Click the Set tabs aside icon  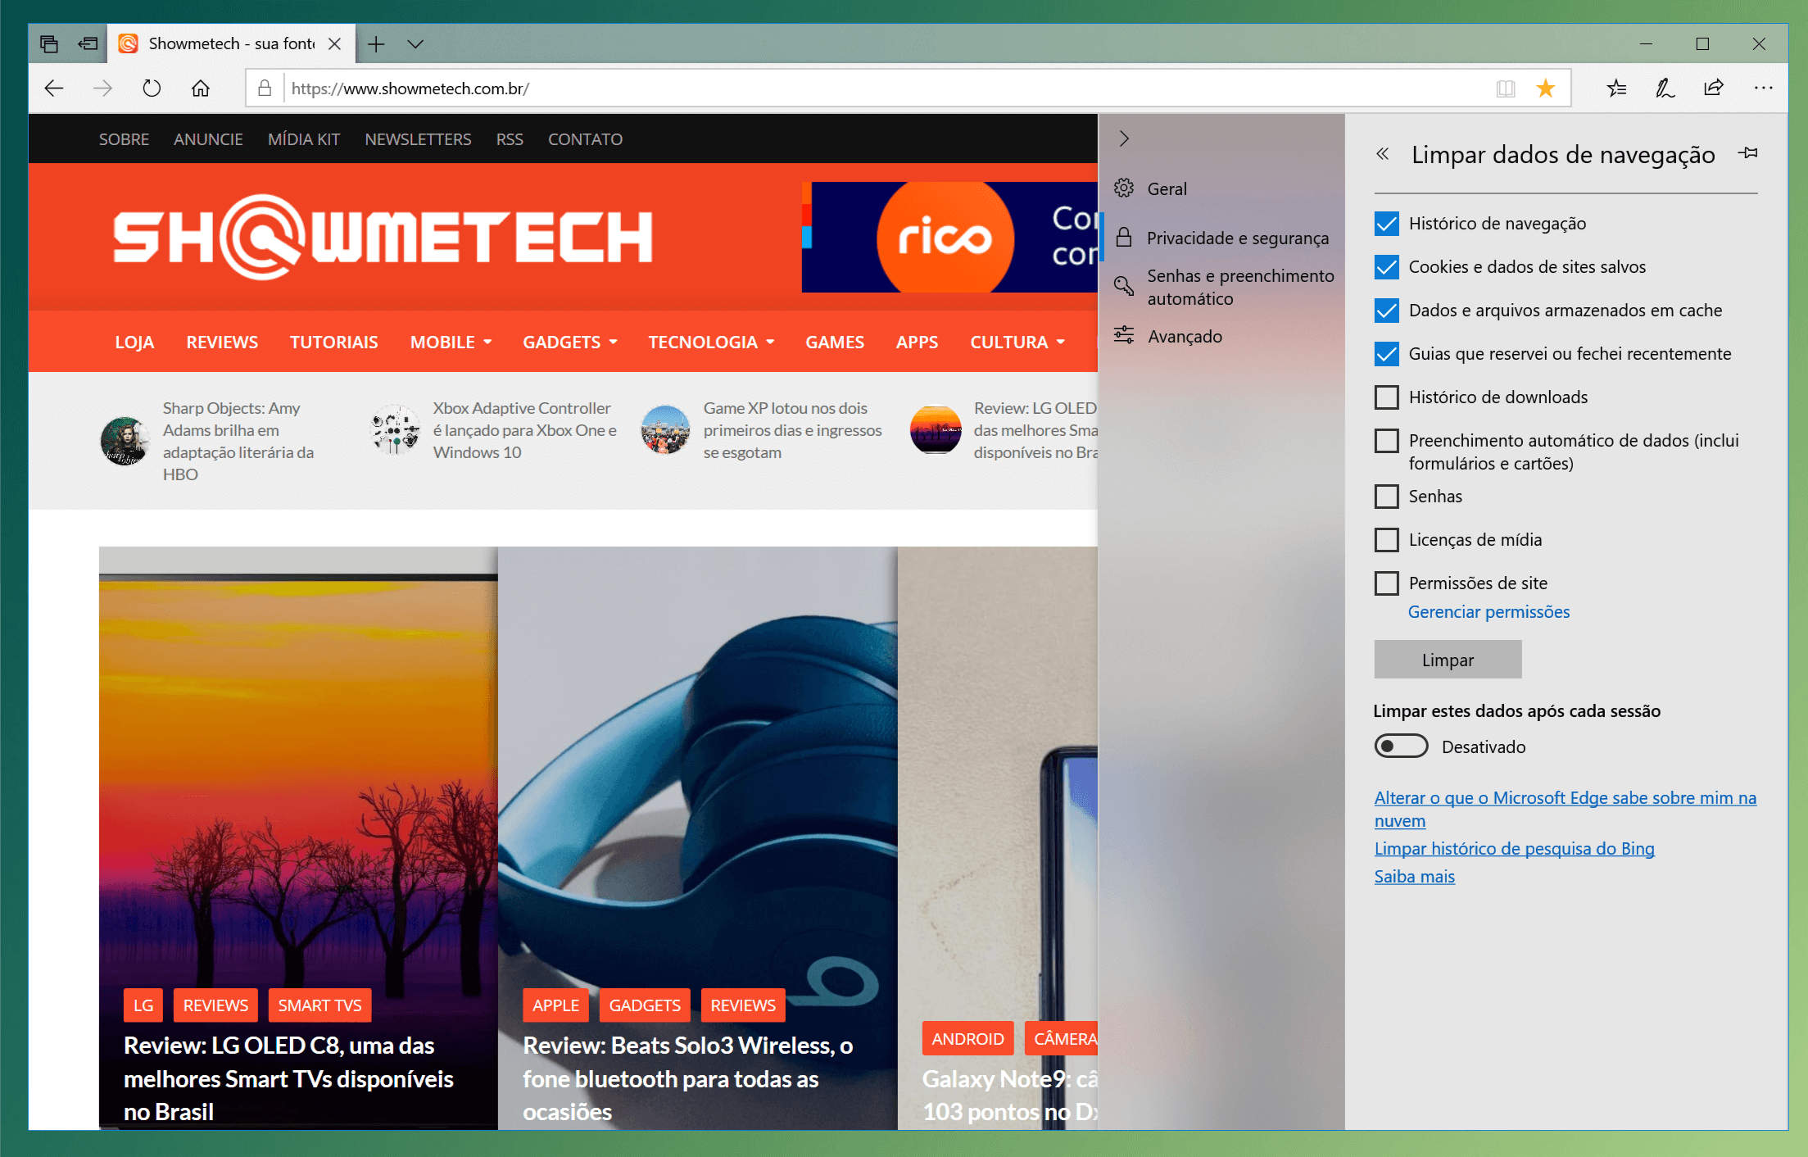pos(88,43)
